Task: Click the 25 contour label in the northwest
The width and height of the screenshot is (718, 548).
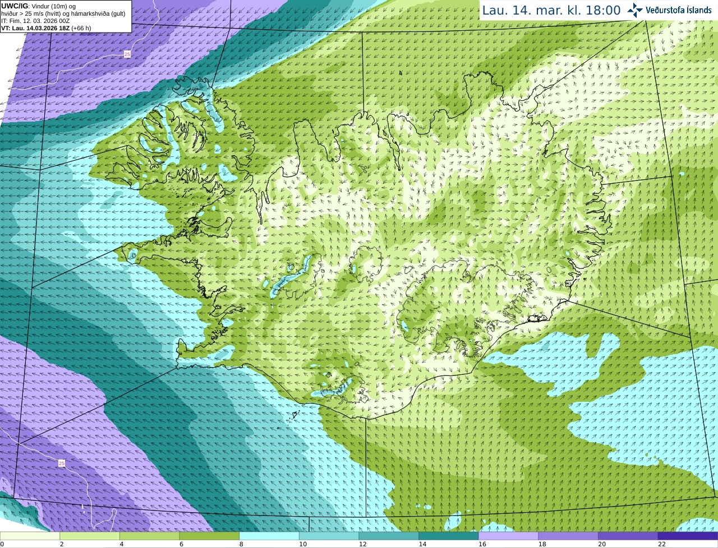Action: (x=127, y=54)
